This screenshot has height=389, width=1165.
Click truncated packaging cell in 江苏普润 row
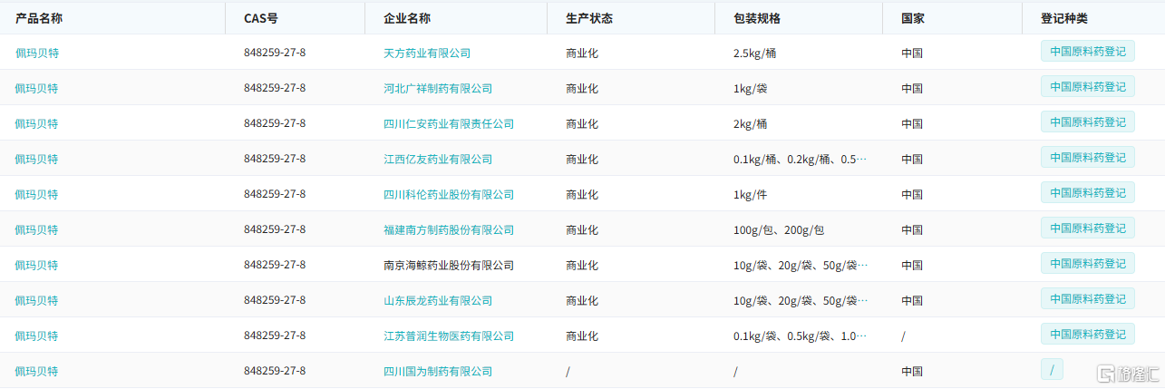tap(801, 336)
